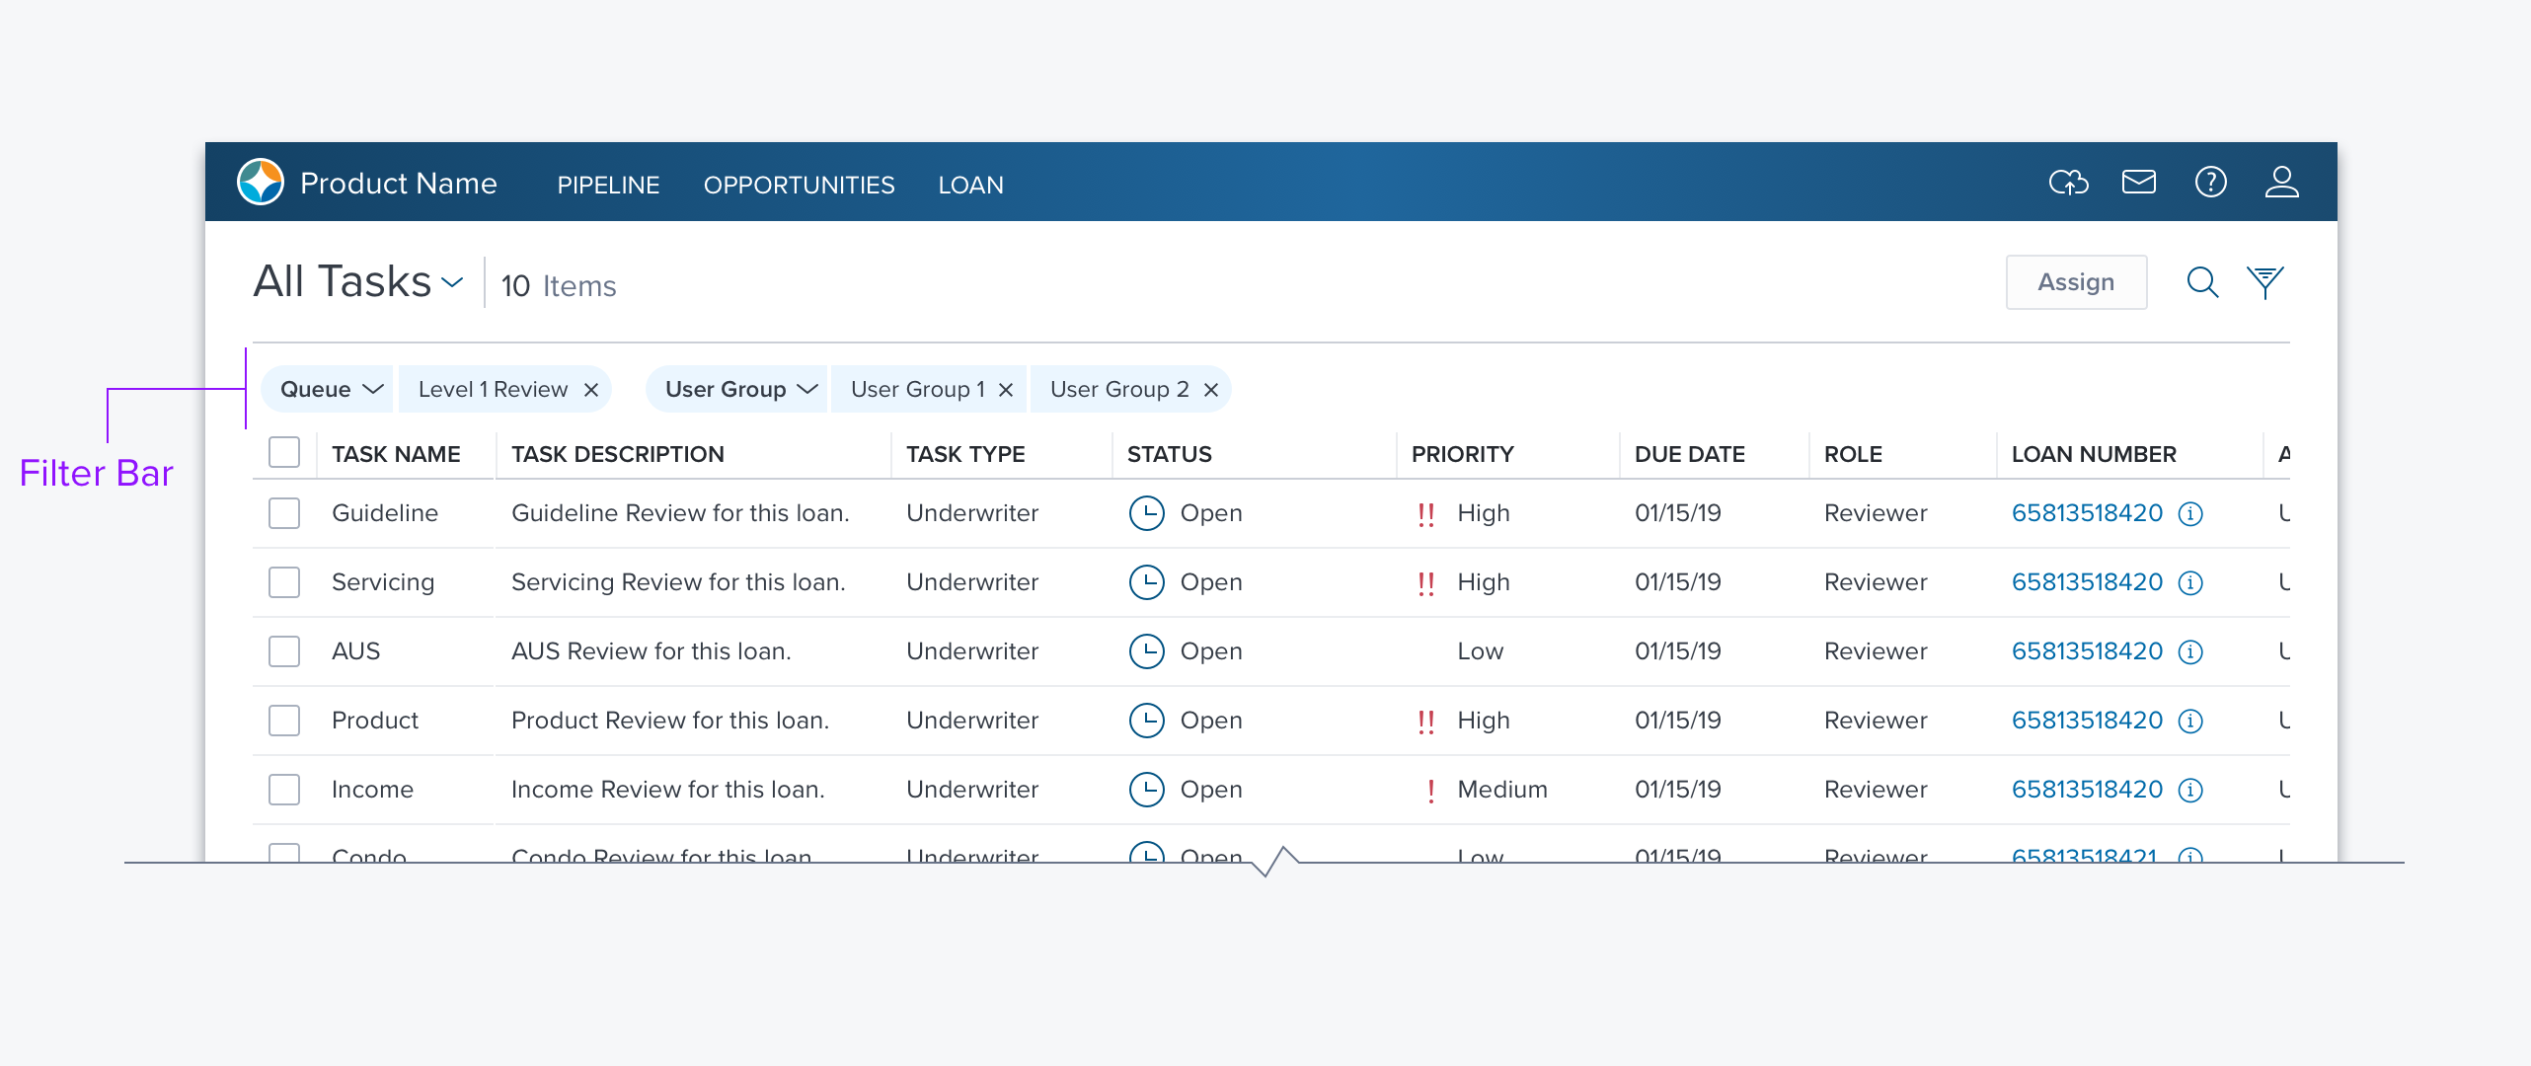2531x1066 pixels.
Task: Sort by PRIORITY column header
Action: [x=1462, y=454]
